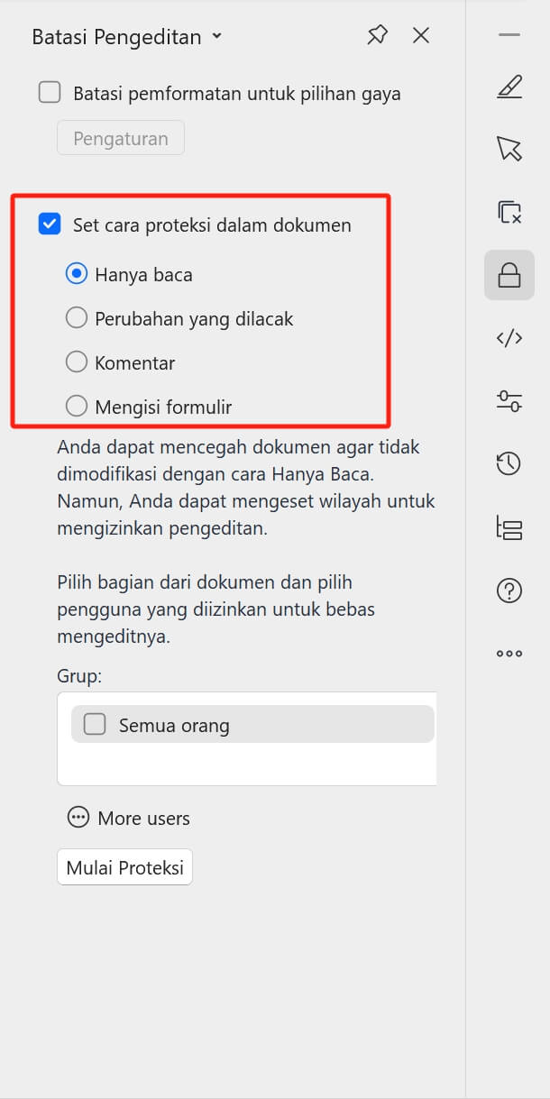Click the help question mark icon

point(509,591)
